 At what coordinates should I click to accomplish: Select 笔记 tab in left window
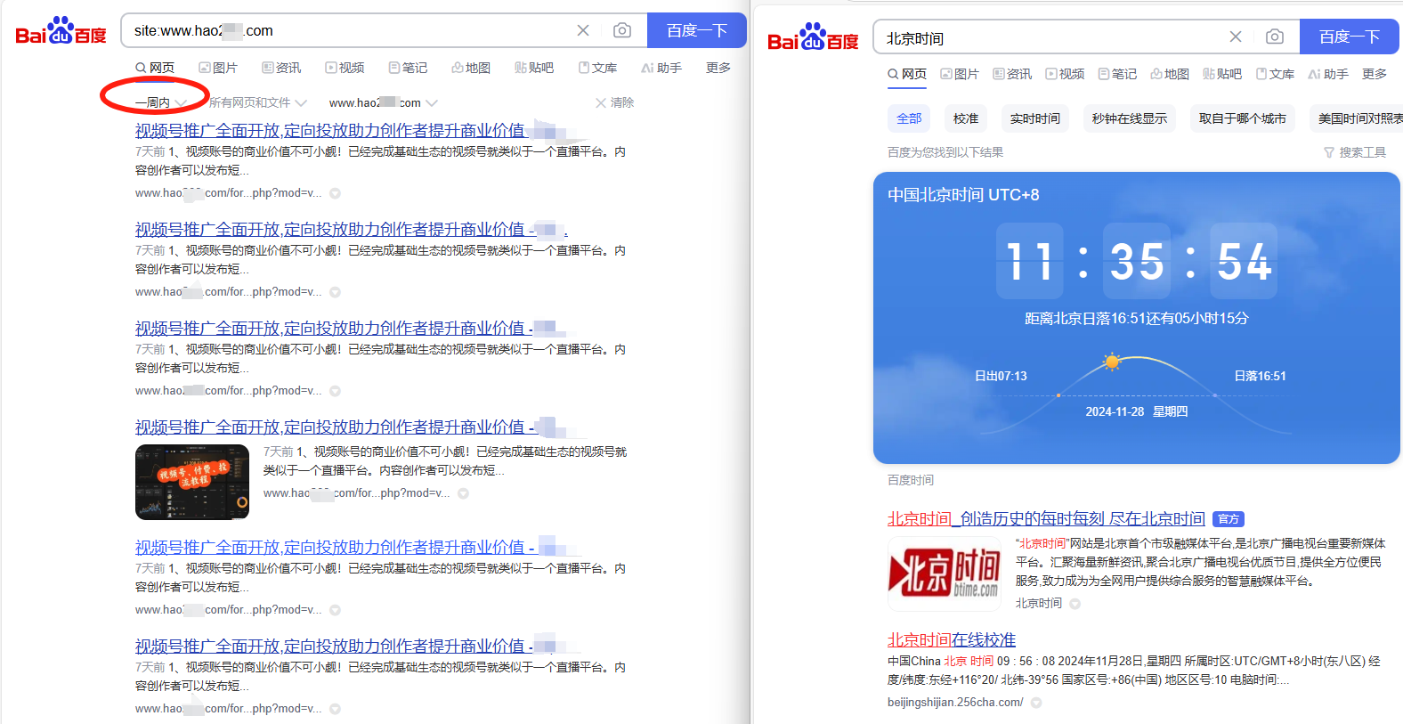408,68
